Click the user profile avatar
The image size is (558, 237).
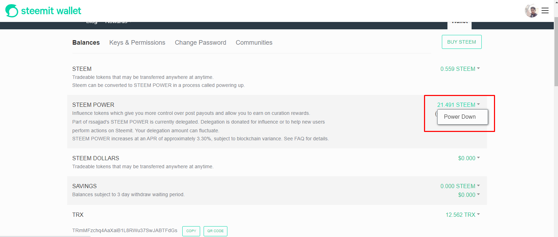(x=531, y=11)
